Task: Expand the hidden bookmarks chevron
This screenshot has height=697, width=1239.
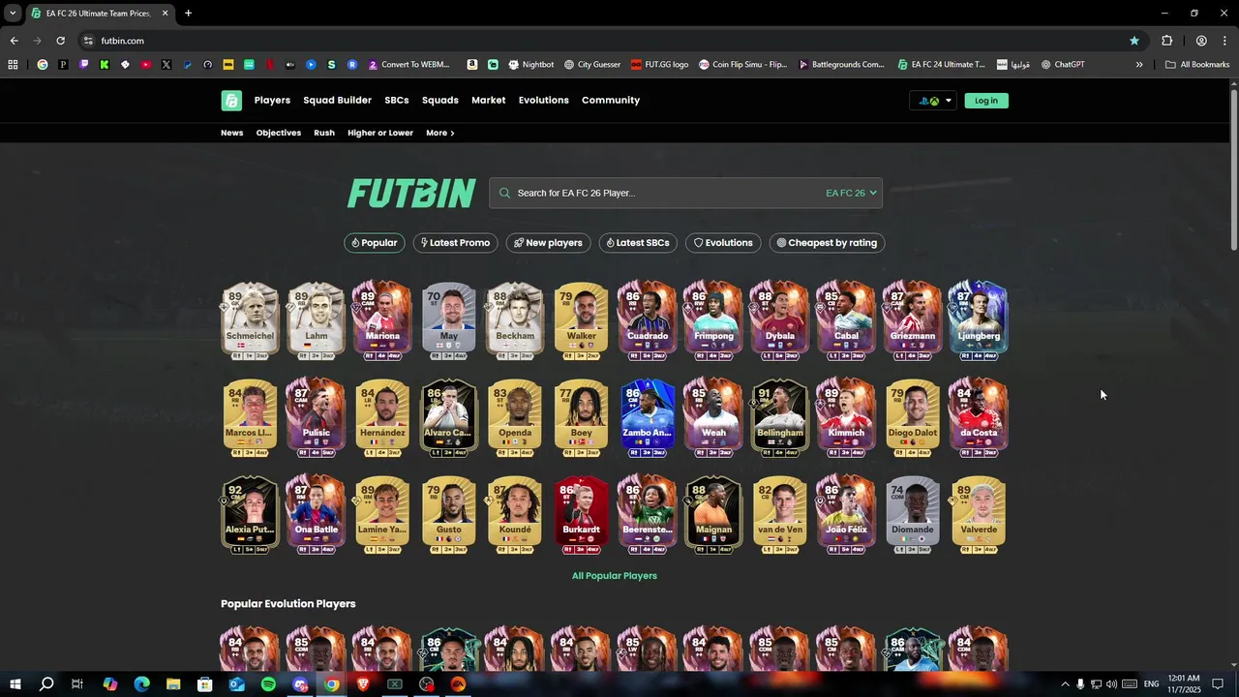Action: pos(1139,65)
